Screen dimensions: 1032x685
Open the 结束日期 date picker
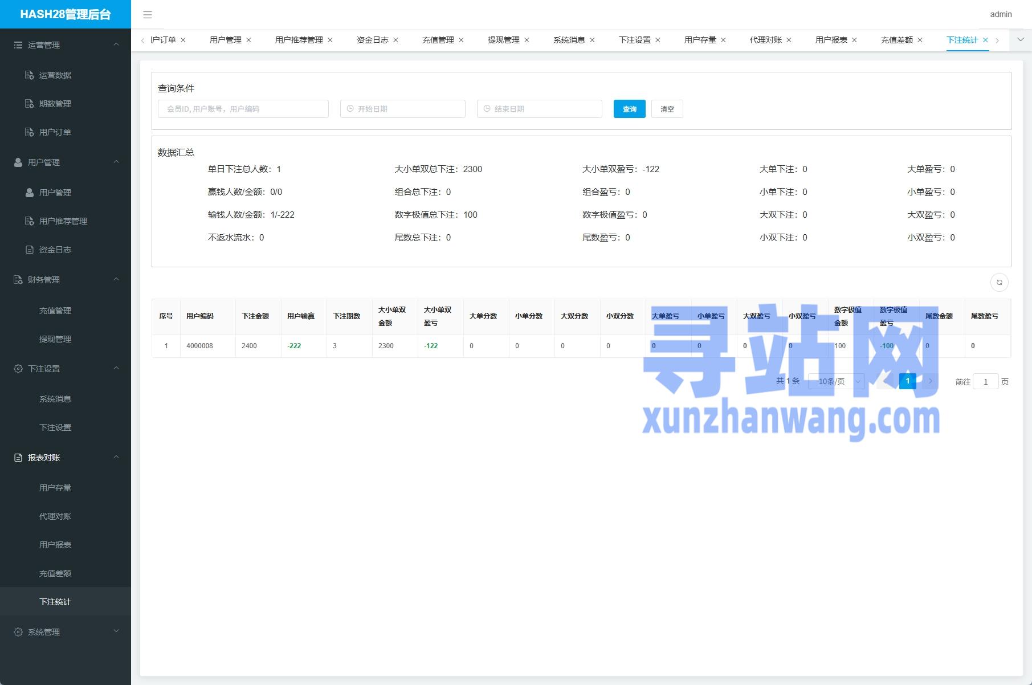tap(540, 109)
